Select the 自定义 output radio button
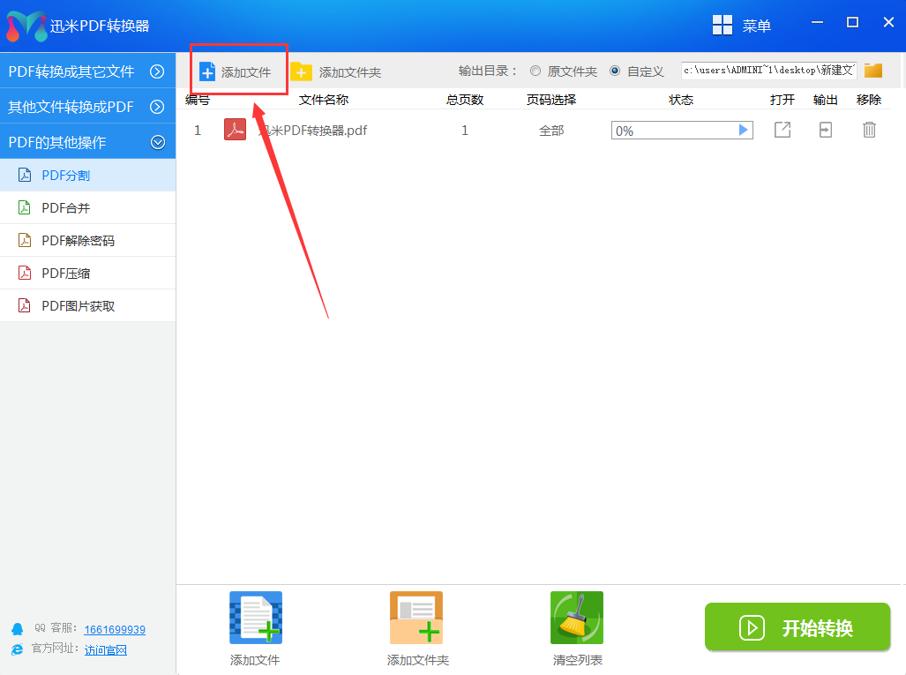Viewport: 906px width, 675px height. pyautogui.click(x=615, y=71)
